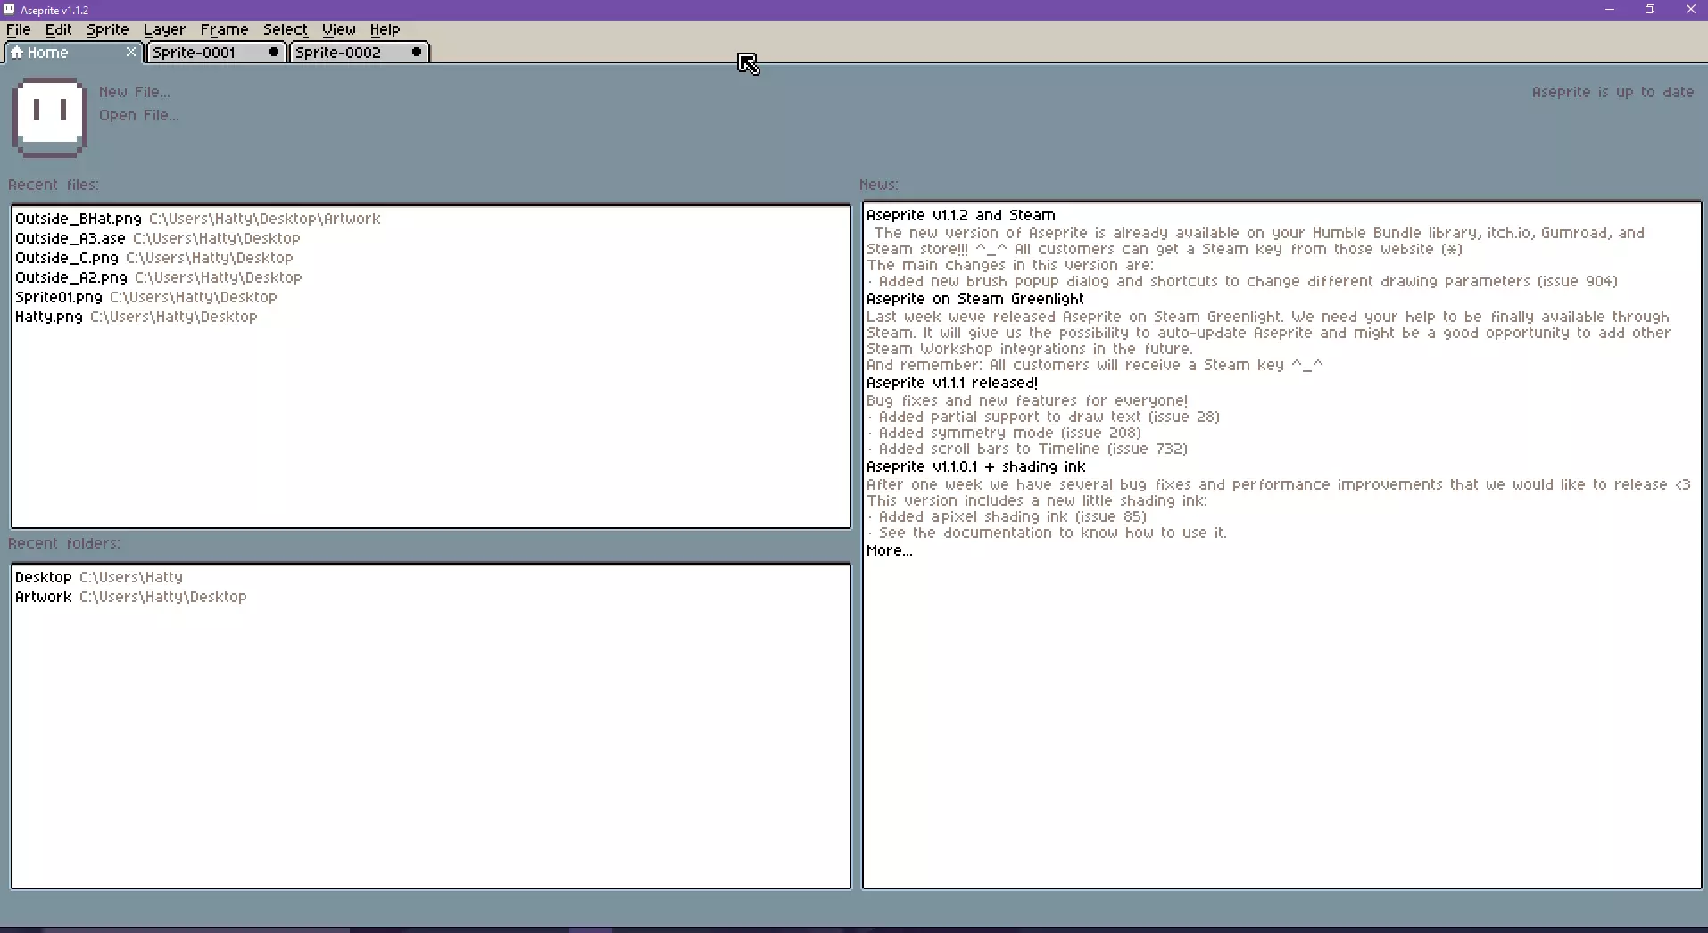Open the Aseprite v1.1.2 and Steam news
Image resolution: width=1708 pixels, height=933 pixels.
[x=960, y=215]
